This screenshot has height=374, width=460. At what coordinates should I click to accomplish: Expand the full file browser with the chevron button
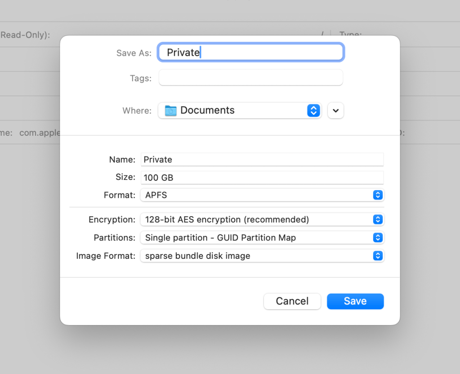(x=335, y=111)
